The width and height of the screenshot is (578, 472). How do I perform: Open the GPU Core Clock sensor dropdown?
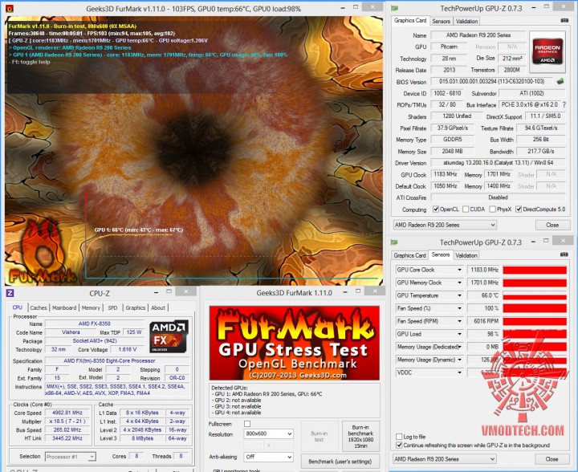pyautogui.click(x=459, y=270)
